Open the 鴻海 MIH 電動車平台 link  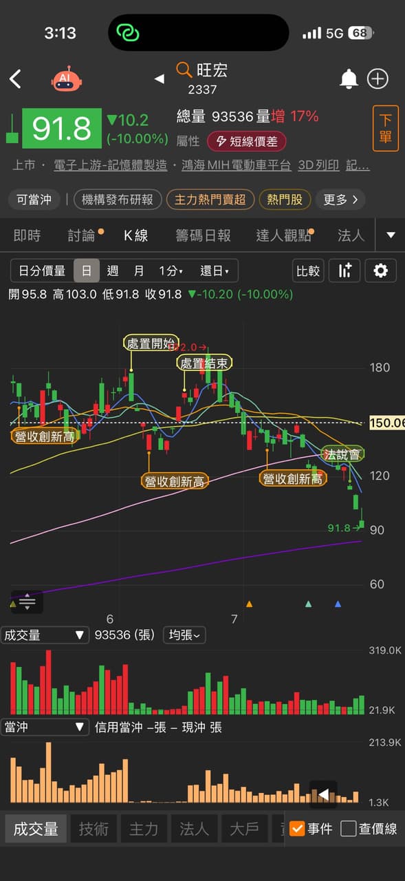pyautogui.click(x=237, y=165)
